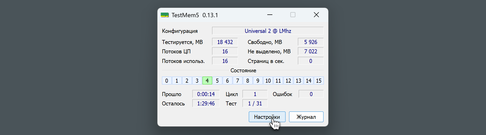This screenshot has width=486, height=135.
Task: Select the Не выделено value 7 022
Action: pyautogui.click(x=311, y=51)
